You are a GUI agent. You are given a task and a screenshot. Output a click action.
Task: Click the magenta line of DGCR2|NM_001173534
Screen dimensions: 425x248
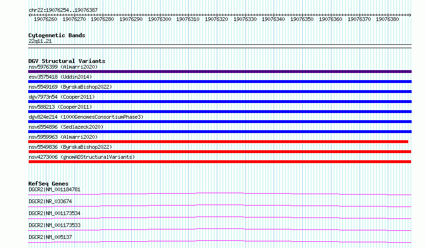click(x=220, y=217)
